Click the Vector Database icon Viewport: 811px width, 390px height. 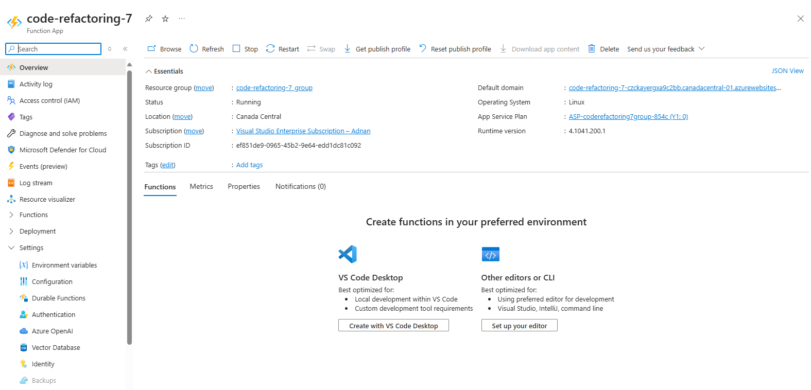point(24,347)
